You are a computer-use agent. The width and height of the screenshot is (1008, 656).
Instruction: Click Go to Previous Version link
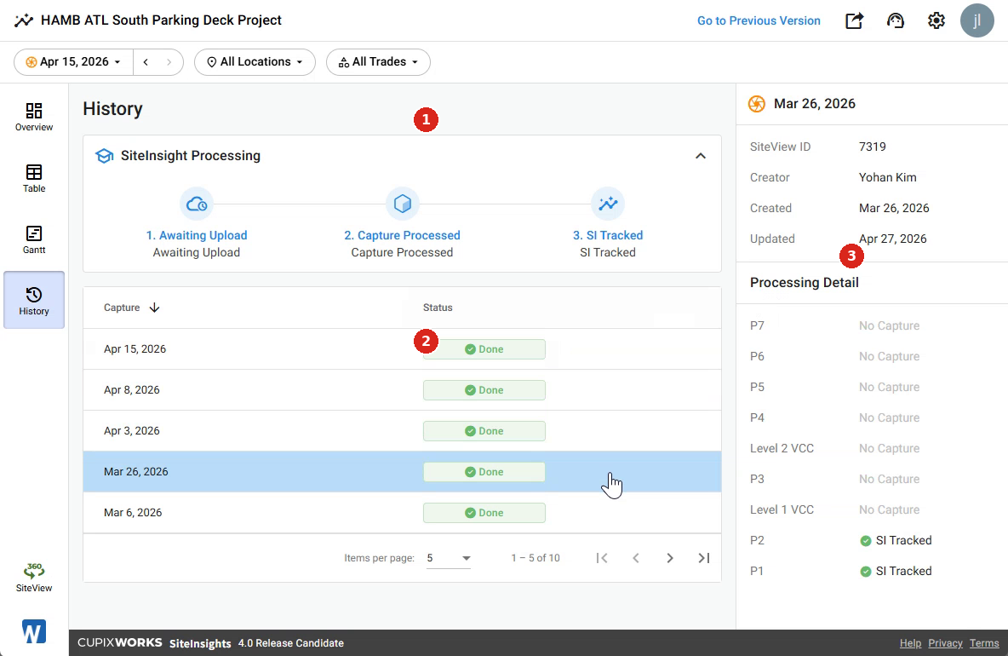(759, 20)
